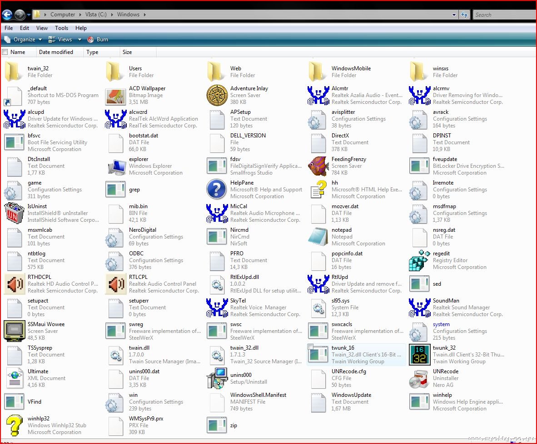Click the winhlp32 yellow question icon
The width and height of the screenshot is (537, 444).
[15, 425]
